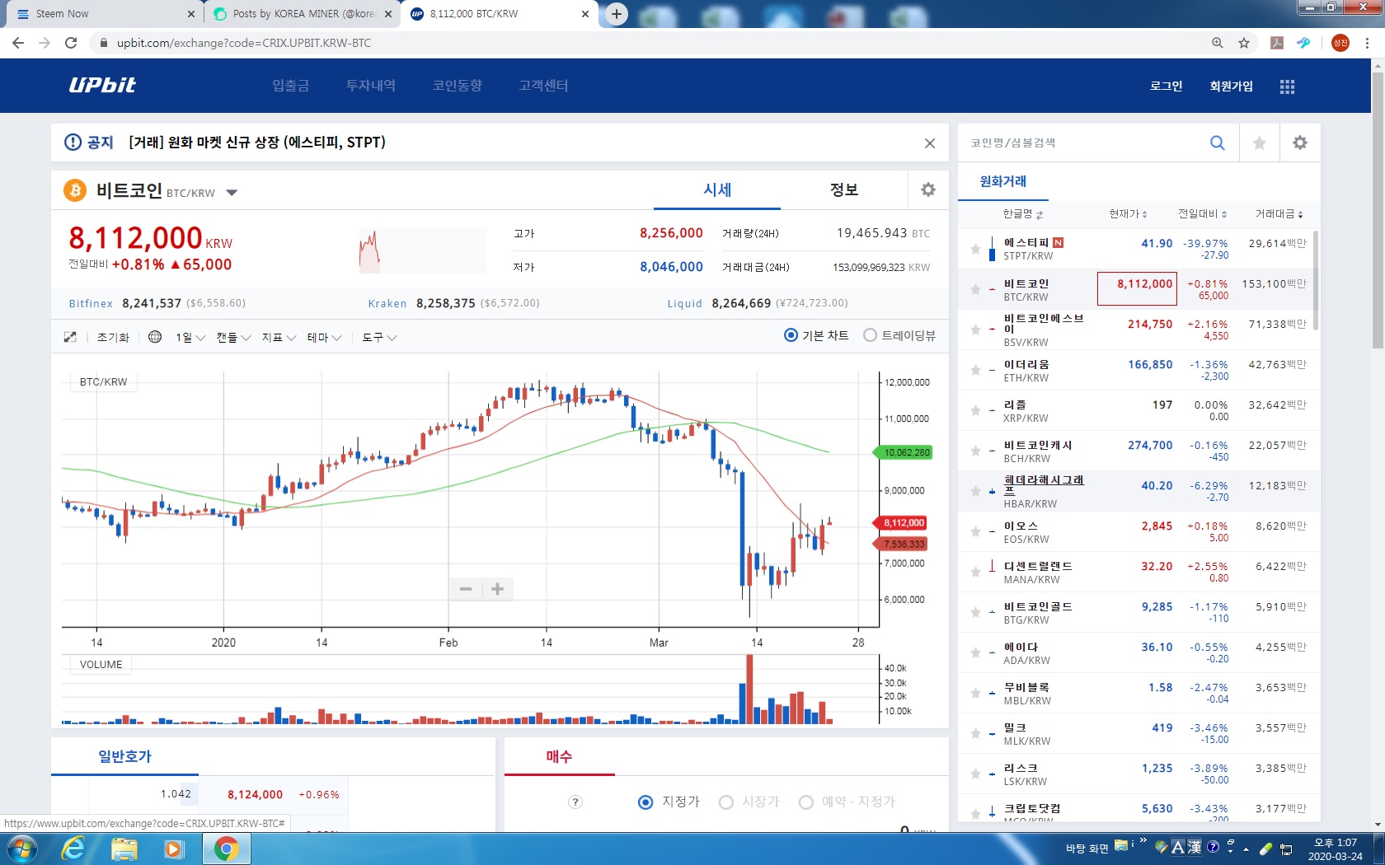
Task: Click the UPbit logo
Action: click(x=102, y=85)
